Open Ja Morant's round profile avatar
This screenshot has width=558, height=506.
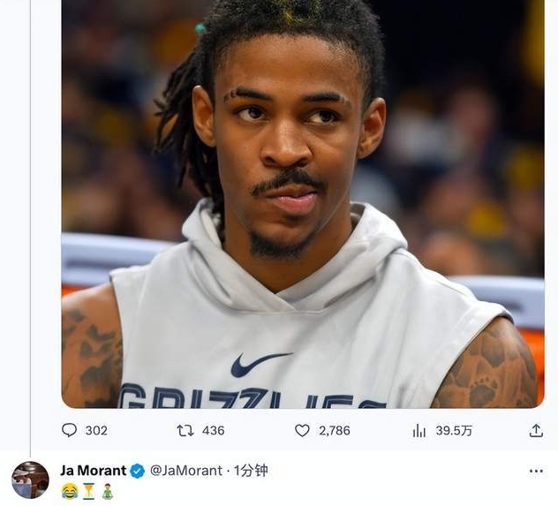[30, 480]
